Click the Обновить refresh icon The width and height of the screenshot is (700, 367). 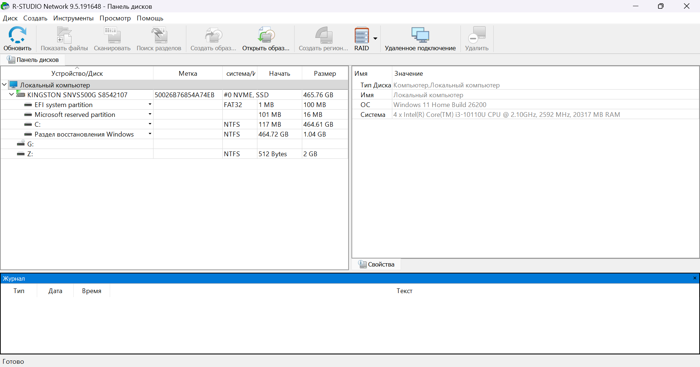point(17,36)
